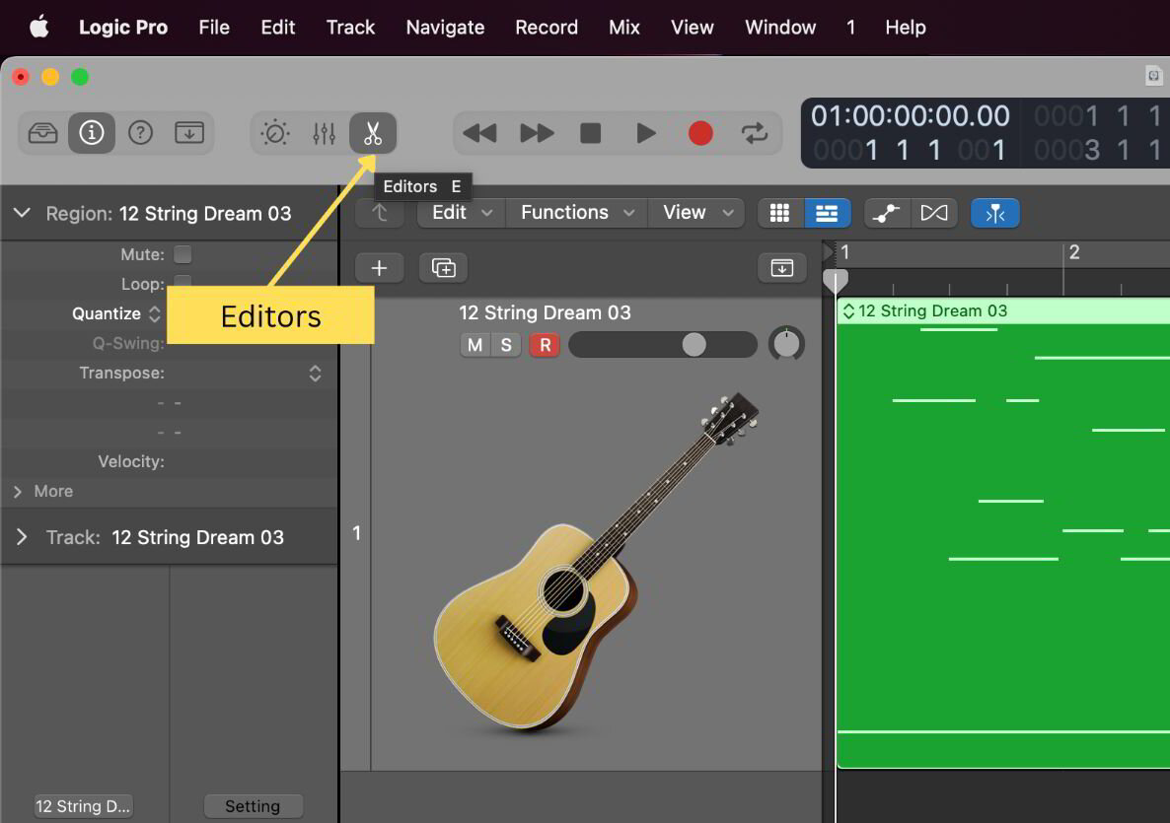Switch to grid view in the editor
The height and width of the screenshot is (823, 1170).
click(x=779, y=212)
